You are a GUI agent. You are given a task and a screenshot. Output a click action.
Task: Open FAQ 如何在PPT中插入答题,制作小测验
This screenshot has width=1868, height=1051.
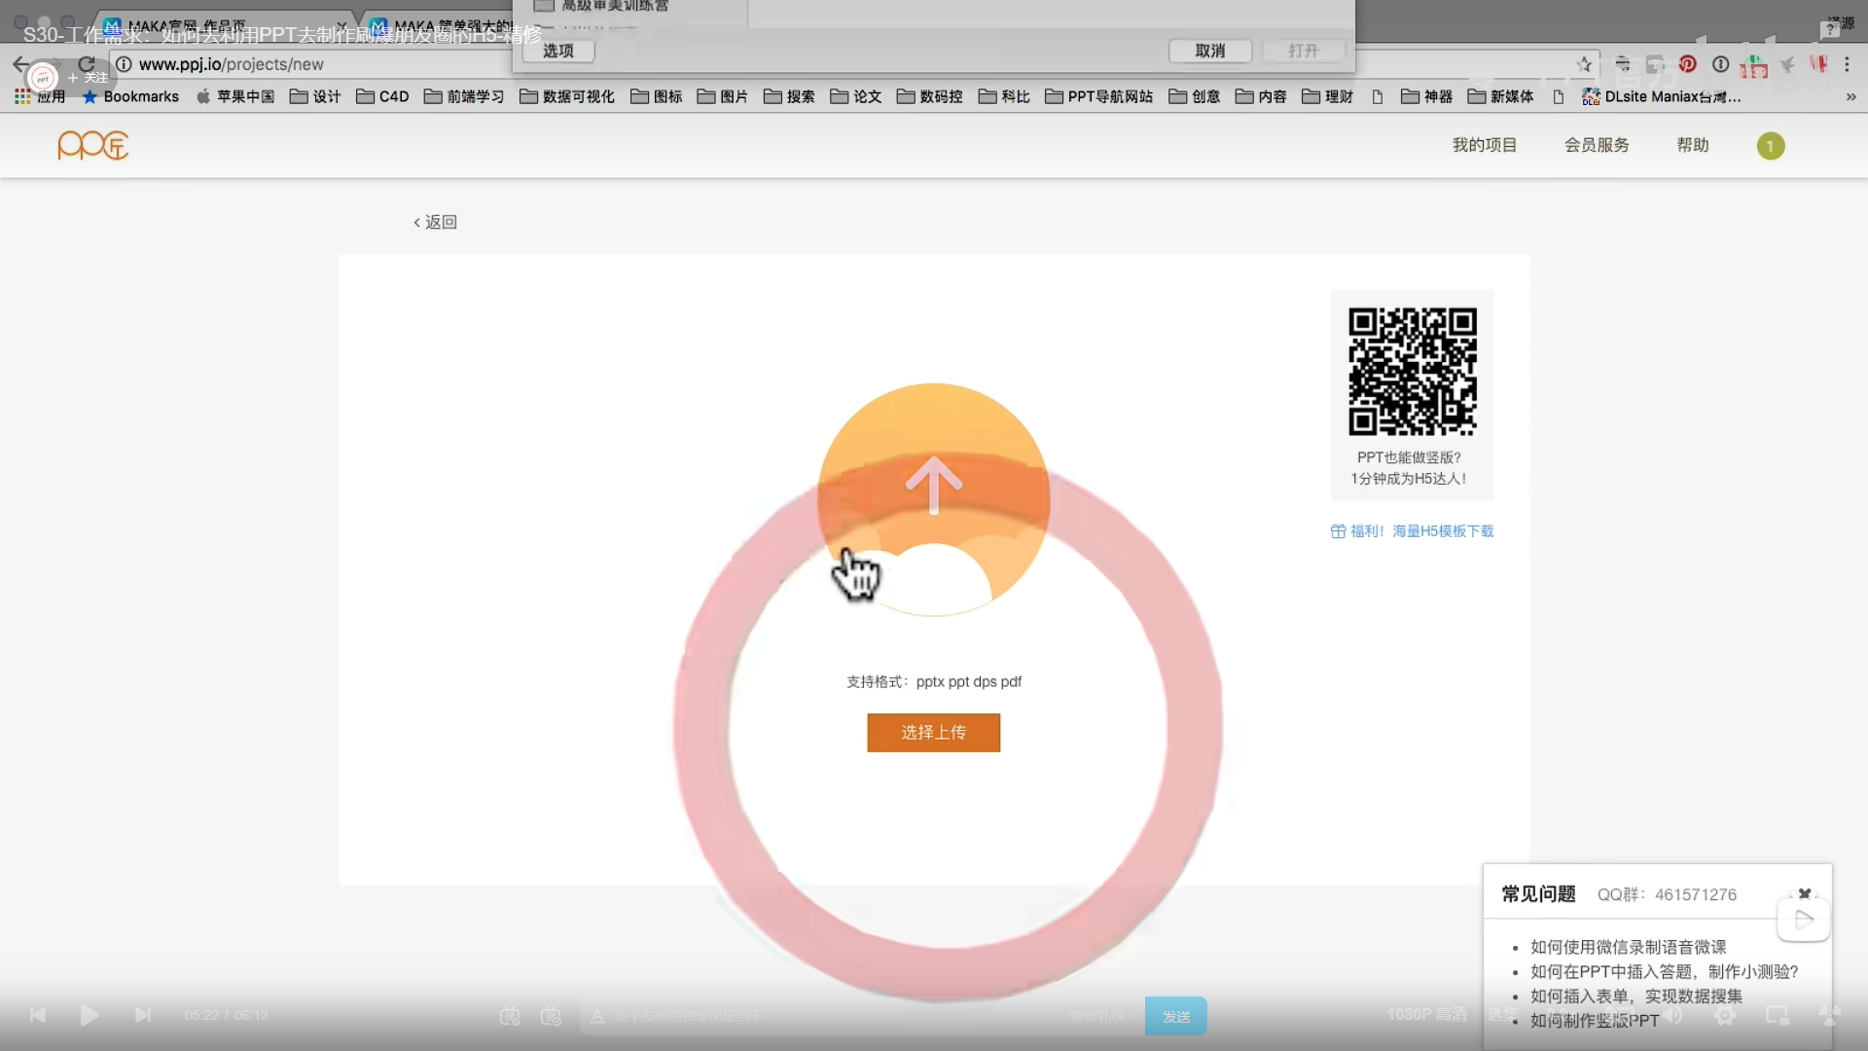pos(1665,971)
